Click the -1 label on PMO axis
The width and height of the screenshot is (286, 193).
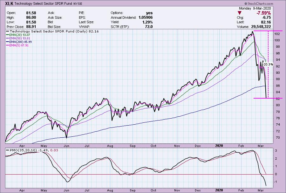click(x=276, y=182)
